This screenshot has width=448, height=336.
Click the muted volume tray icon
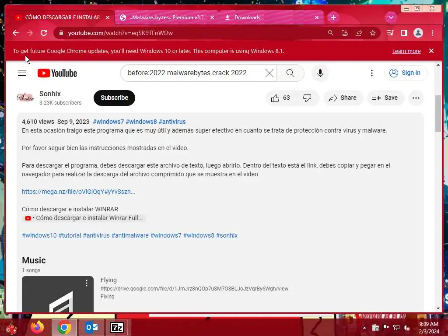tap(407, 328)
